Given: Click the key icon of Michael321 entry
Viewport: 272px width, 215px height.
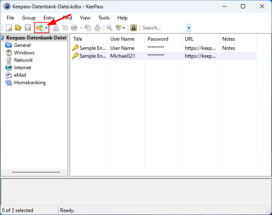Looking at the screenshot, I should click(x=75, y=56).
